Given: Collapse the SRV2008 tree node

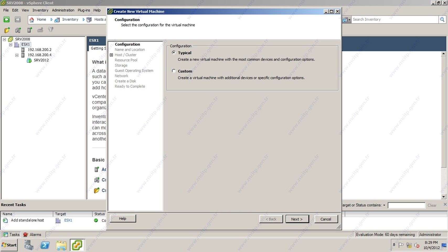Looking at the screenshot, I should (x=4, y=39).
